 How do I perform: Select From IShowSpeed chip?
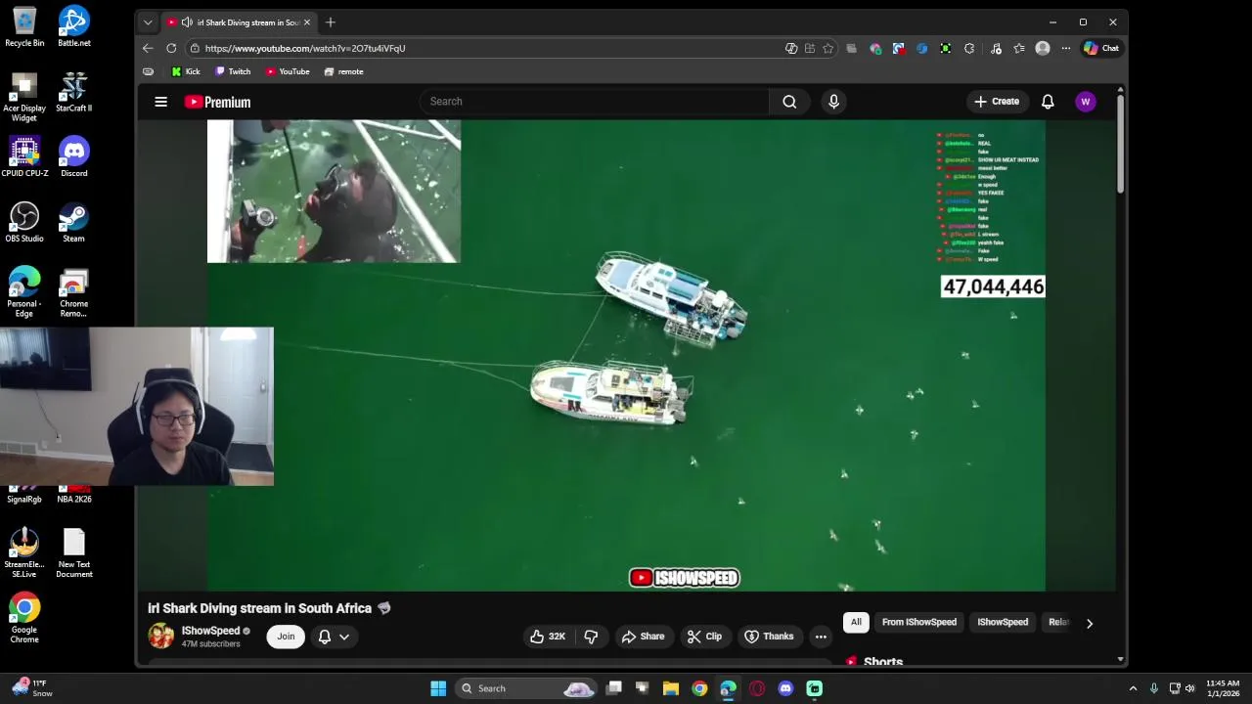(x=919, y=622)
